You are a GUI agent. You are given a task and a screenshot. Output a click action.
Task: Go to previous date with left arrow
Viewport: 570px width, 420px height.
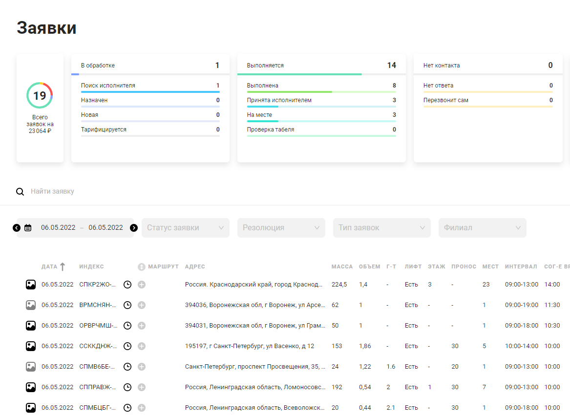click(x=17, y=228)
